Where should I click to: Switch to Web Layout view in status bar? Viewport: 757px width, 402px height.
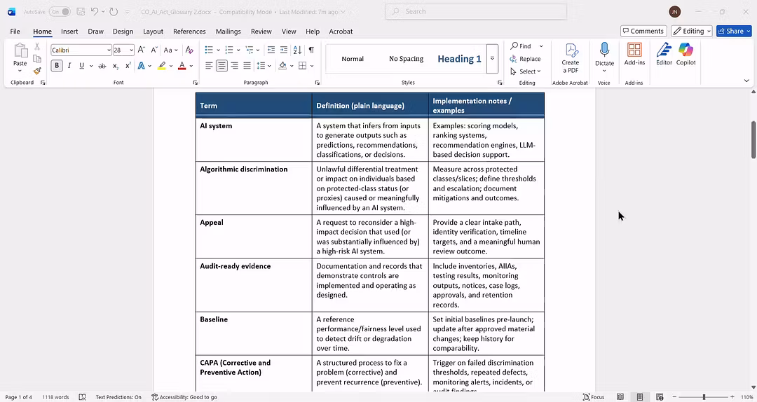coord(660,397)
